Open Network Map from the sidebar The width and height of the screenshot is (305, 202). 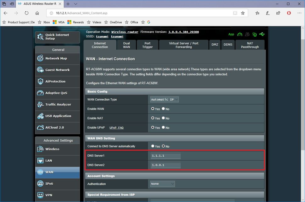57,59
